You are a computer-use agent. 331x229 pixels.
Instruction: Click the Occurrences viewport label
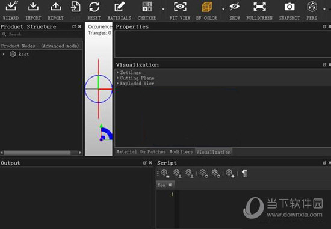(x=100, y=26)
